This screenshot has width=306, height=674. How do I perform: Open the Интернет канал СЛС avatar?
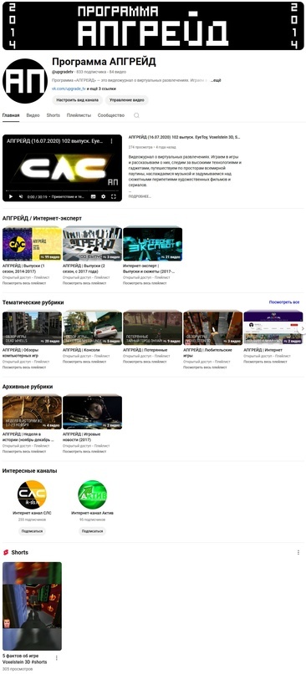coord(32,494)
